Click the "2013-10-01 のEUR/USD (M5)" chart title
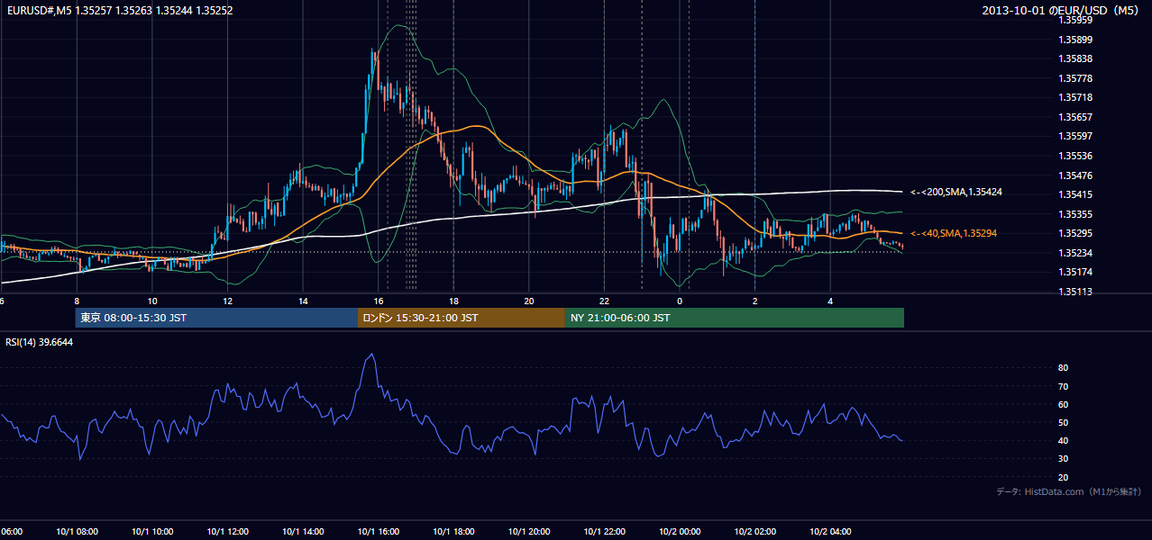 (x=1062, y=11)
